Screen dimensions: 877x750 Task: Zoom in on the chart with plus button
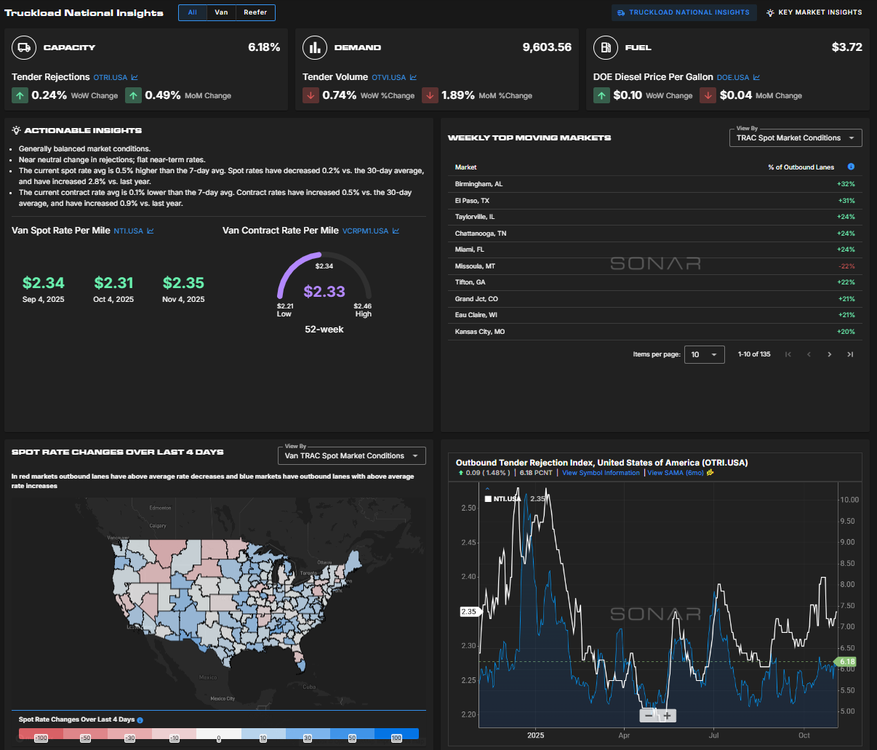667,716
